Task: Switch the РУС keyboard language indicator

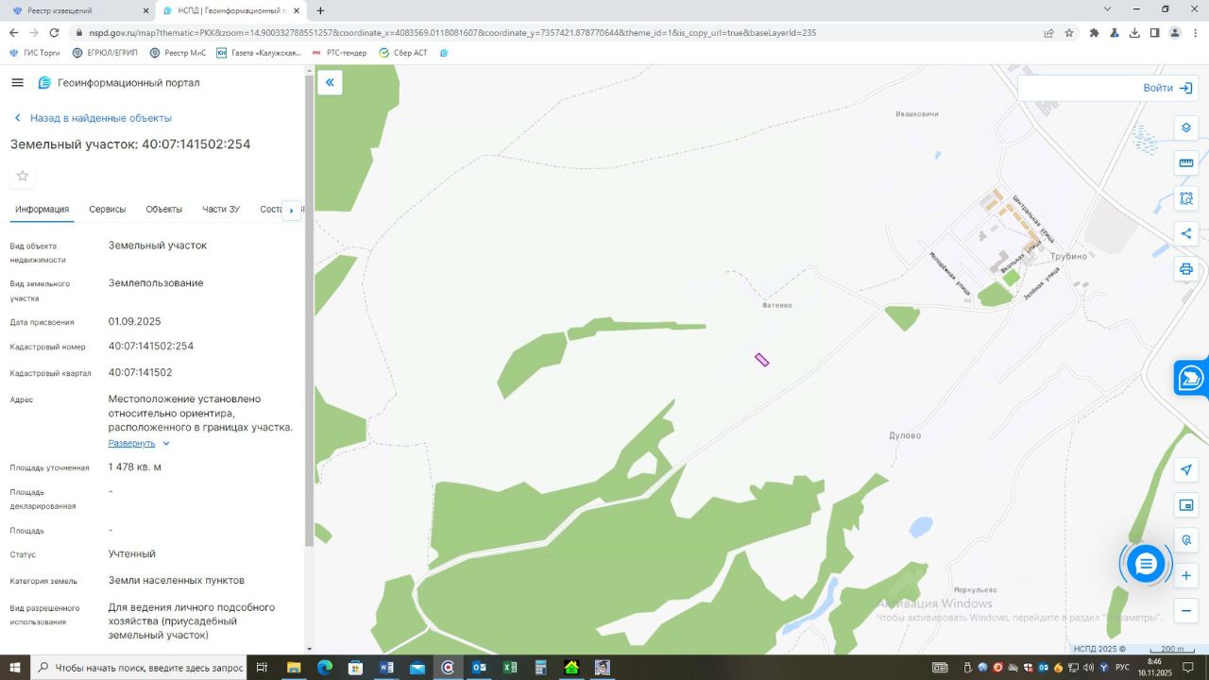Action: pos(1122,668)
